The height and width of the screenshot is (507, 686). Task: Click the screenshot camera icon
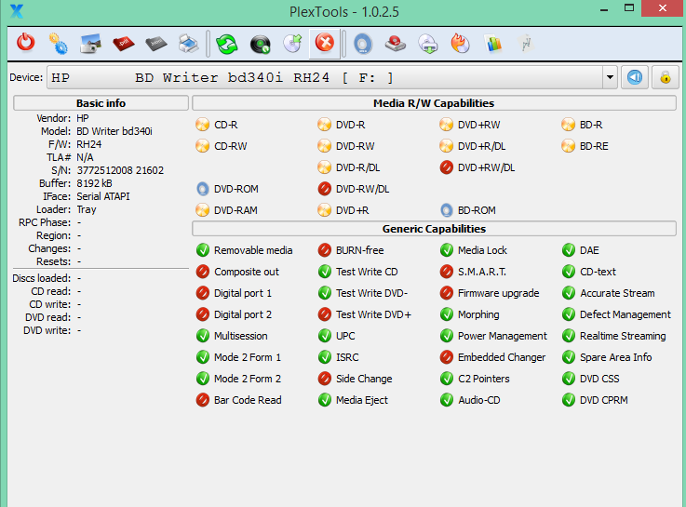point(90,44)
